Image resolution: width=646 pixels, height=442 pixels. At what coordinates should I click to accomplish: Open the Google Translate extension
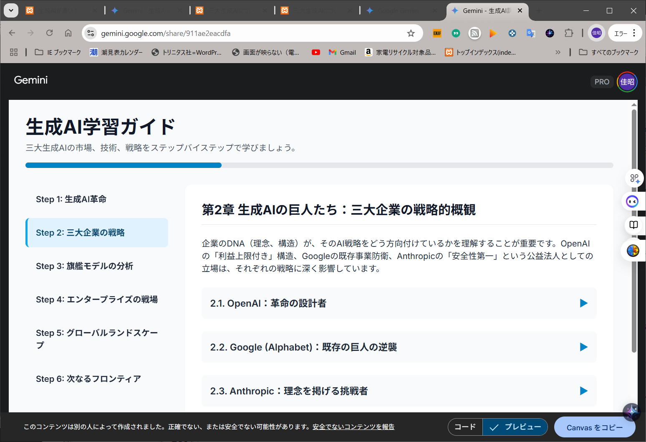(531, 33)
